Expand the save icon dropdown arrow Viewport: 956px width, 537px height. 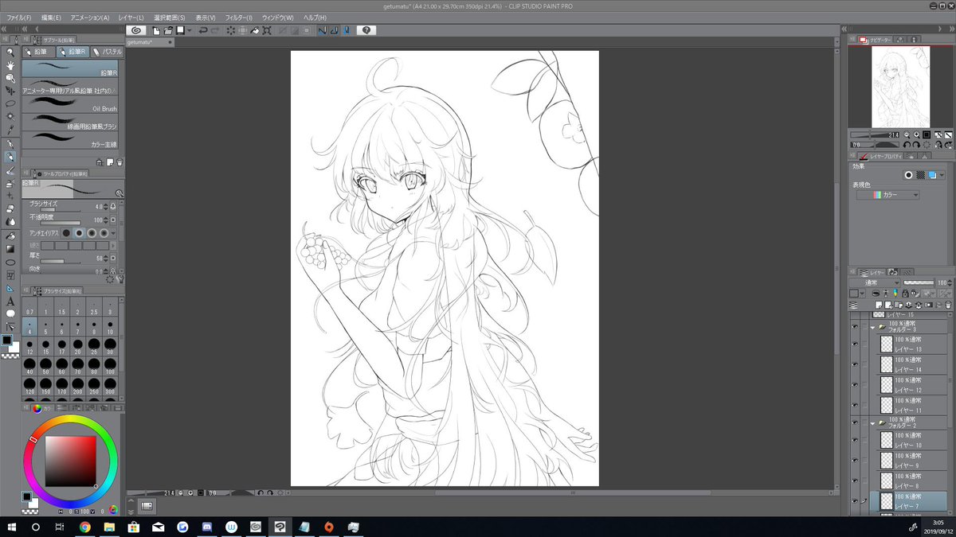coord(189,30)
